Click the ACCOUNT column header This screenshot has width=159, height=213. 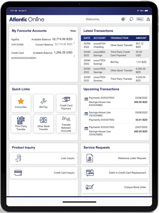[99, 38]
